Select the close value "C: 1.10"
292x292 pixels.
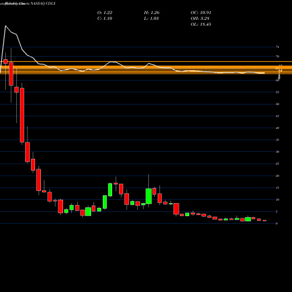[105, 19]
